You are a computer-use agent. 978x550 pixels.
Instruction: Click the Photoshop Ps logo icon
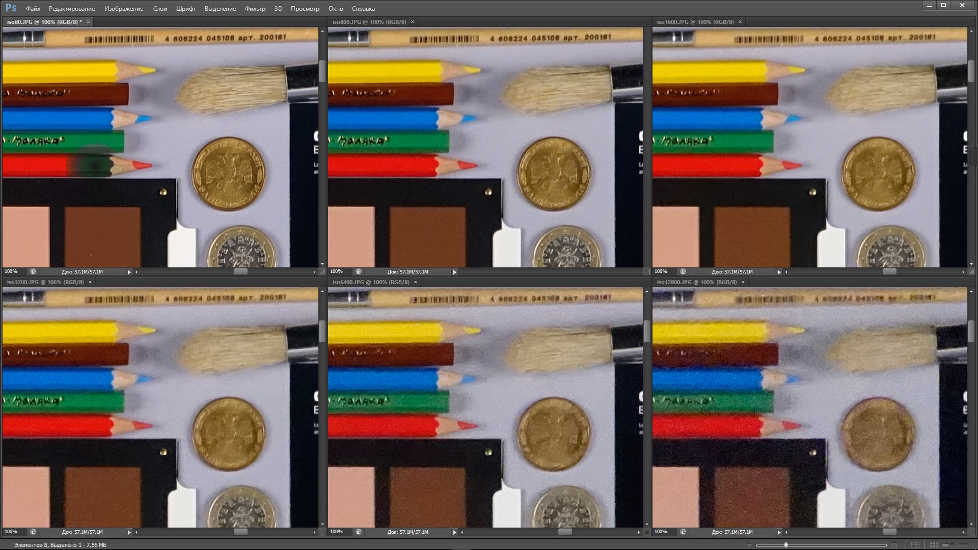pyautogui.click(x=11, y=8)
